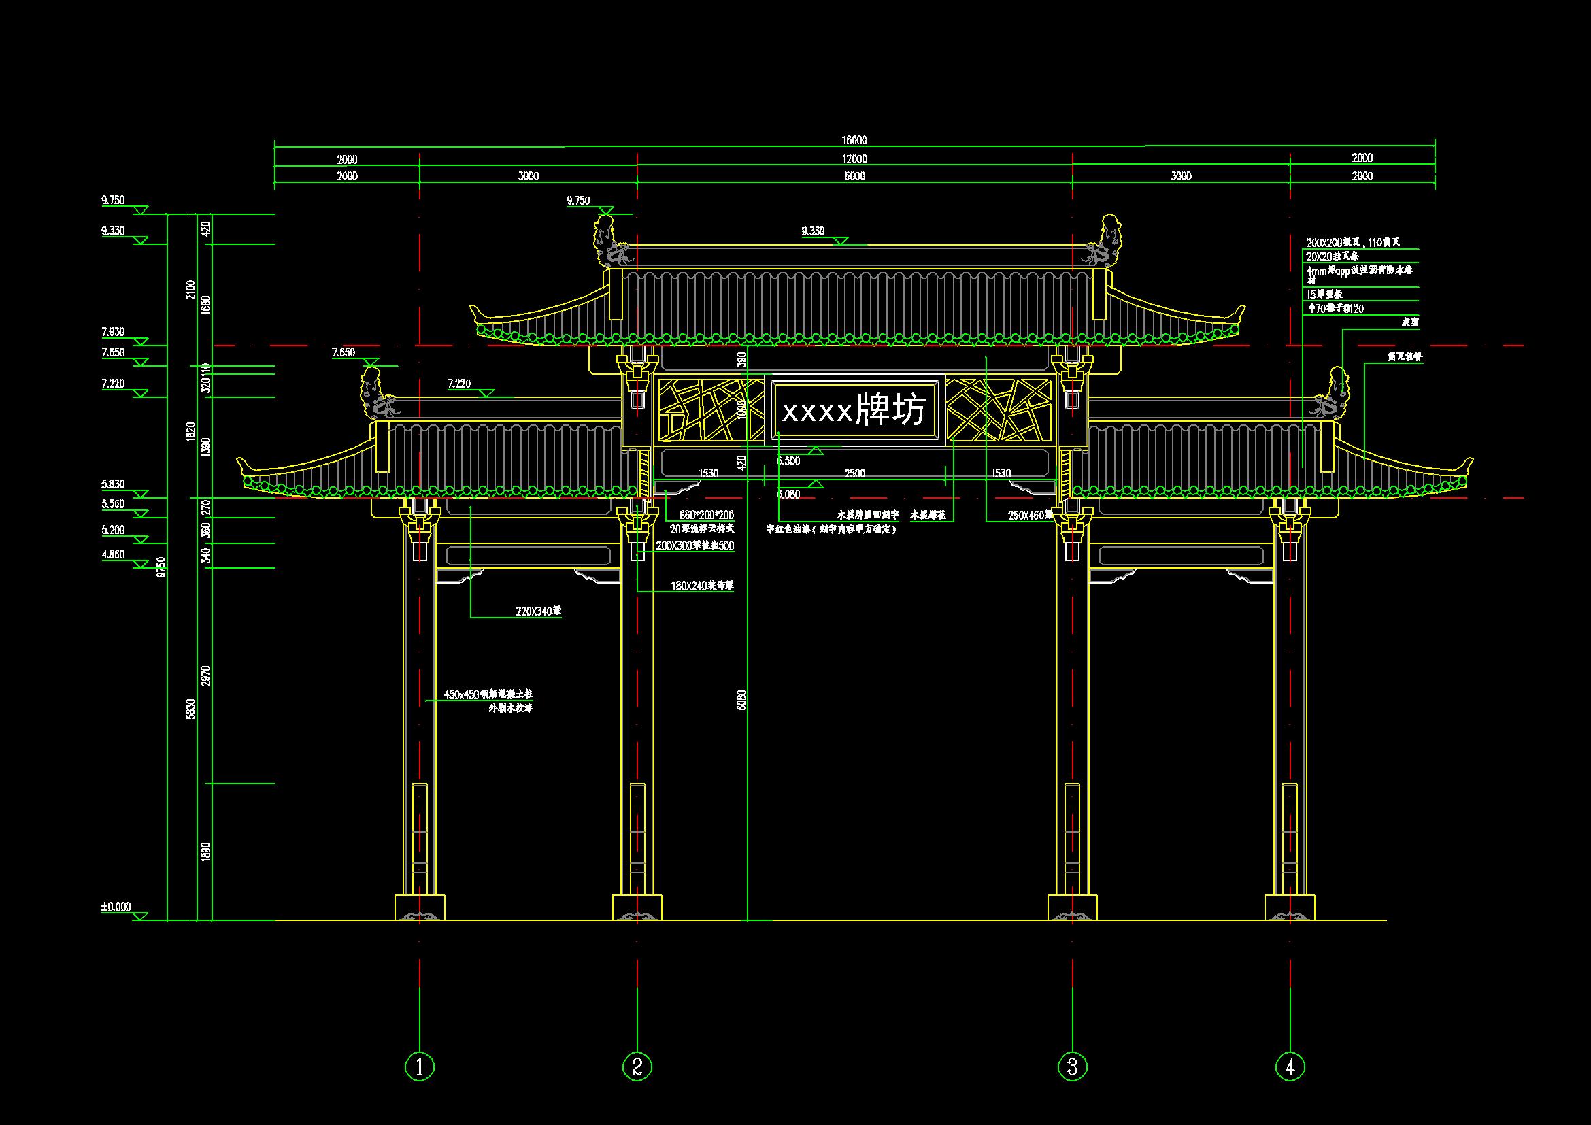Select the '4mm' waterproof membrane annotation
Viewport: 1591px width, 1125px height.
pyautogui.click(x=1359, y=273)
